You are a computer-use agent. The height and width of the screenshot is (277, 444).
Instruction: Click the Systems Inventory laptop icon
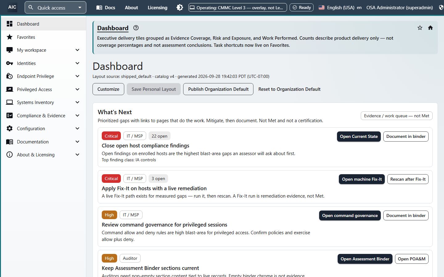(x=10, y=102)
